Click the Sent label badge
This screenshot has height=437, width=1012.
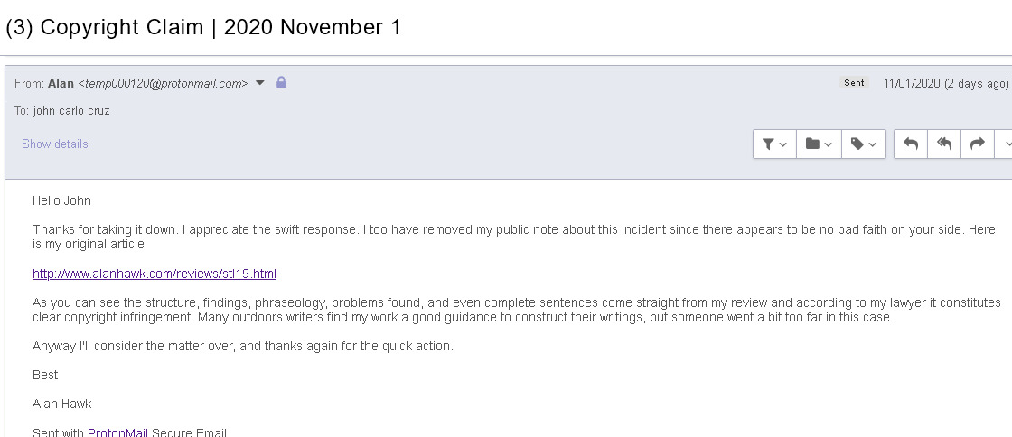(x=854, y=83)
